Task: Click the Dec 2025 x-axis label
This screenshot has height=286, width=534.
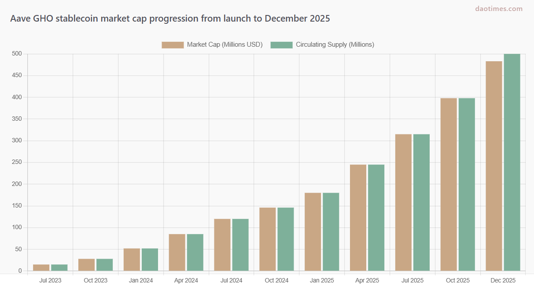Action: pyautogui.click(x=503, y=280)
